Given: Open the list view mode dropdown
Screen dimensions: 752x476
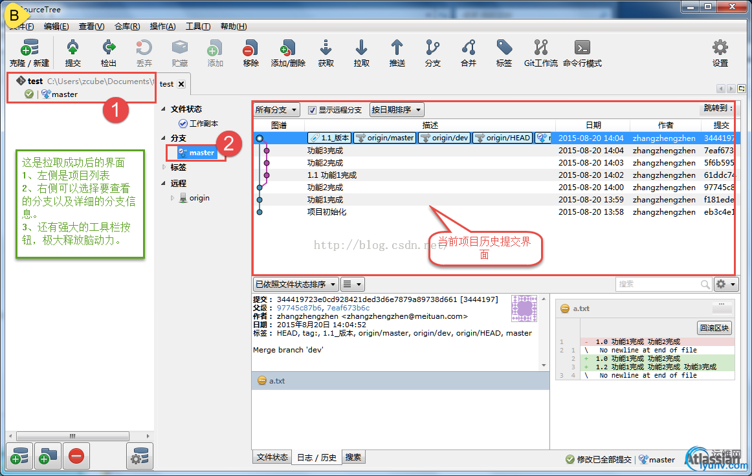Looking at the screenshot, I should 353,285.
